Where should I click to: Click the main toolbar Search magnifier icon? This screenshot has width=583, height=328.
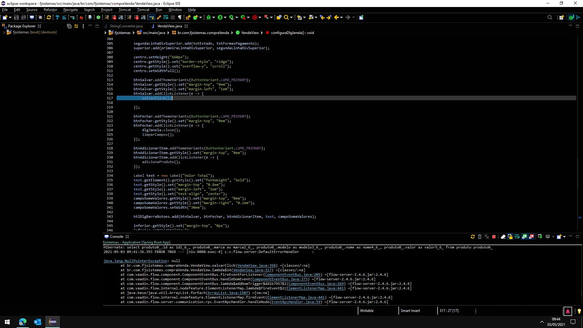[x=286, y=17]
